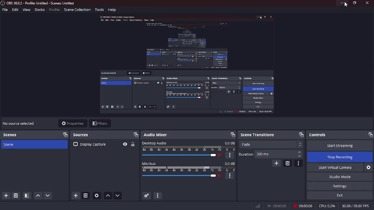Screen dimensions: 374x210
Task: Open source Properties button
Action: click(x=73, y=123)
